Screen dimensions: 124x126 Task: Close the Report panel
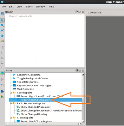pos(83,12)
